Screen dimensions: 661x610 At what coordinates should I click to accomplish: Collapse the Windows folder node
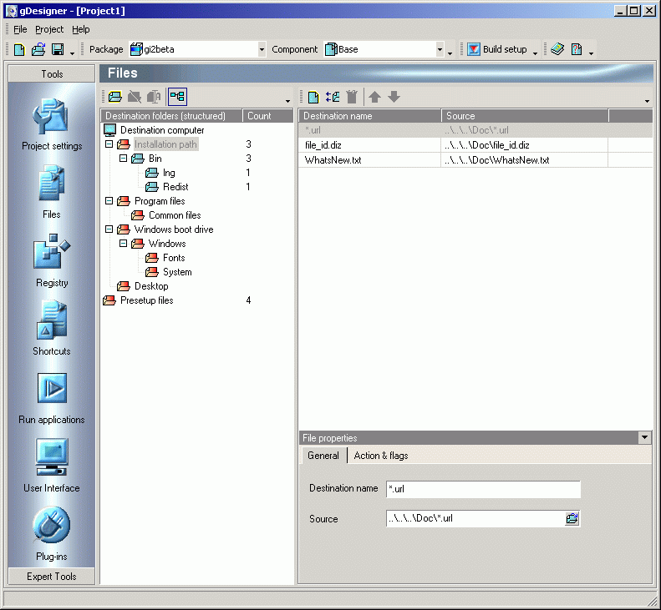point(123,244)
